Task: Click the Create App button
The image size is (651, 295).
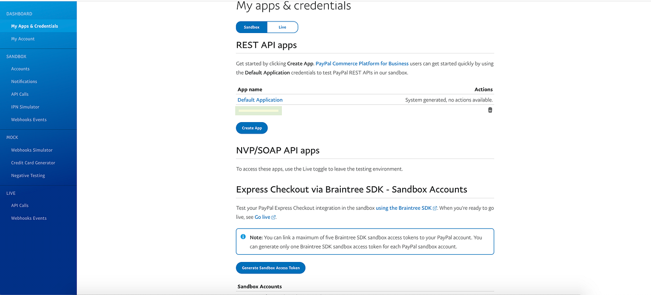Action: [252, 128]
